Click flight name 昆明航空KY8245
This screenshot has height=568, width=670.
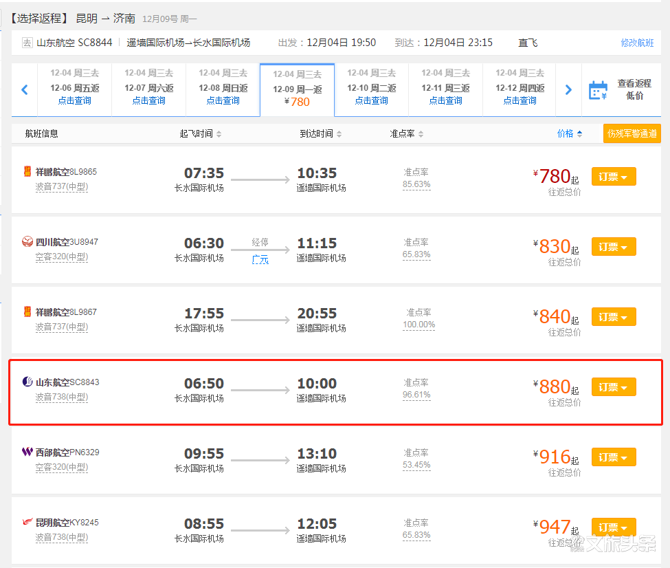[x=67, y=523]
